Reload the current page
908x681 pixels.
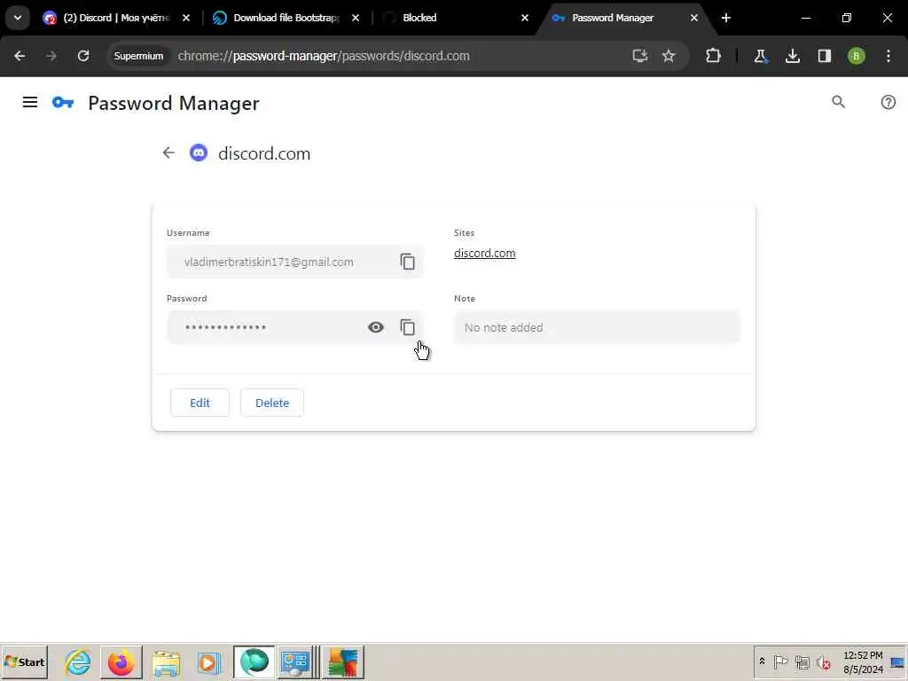[83, 56]
